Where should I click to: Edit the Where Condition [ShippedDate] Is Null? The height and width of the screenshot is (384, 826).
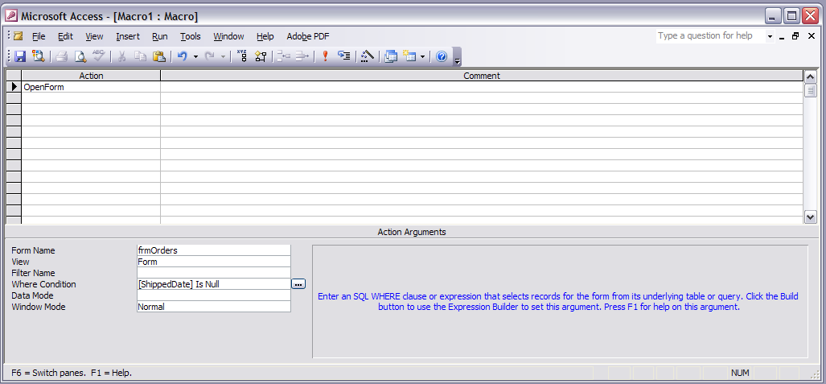pos(213,284)
